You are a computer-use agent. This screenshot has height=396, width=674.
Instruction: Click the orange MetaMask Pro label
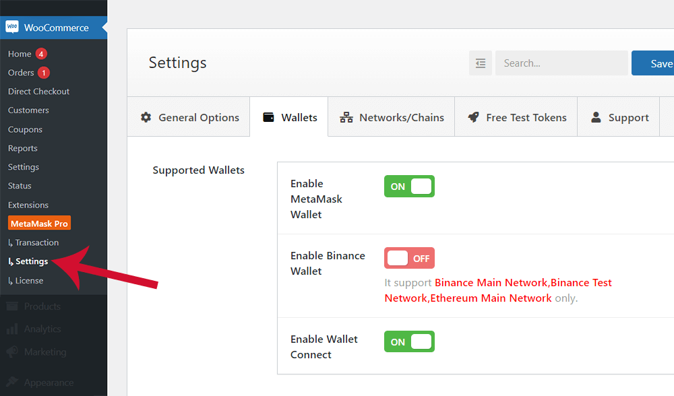click(x=39, y=224)
